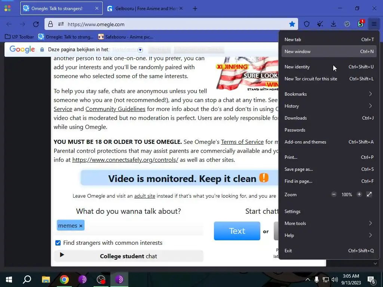Open Windows Start menu
This screenshot has height=287, width=383.
click(9, 280)
